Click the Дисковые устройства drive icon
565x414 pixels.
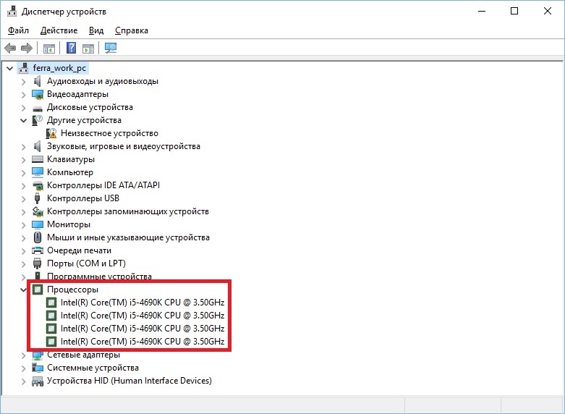pos(37,108)
